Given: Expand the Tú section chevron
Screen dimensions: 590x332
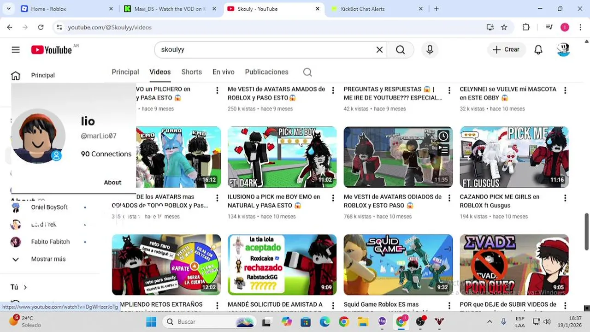Looking at the screenshot, I should tap(25, 287).
